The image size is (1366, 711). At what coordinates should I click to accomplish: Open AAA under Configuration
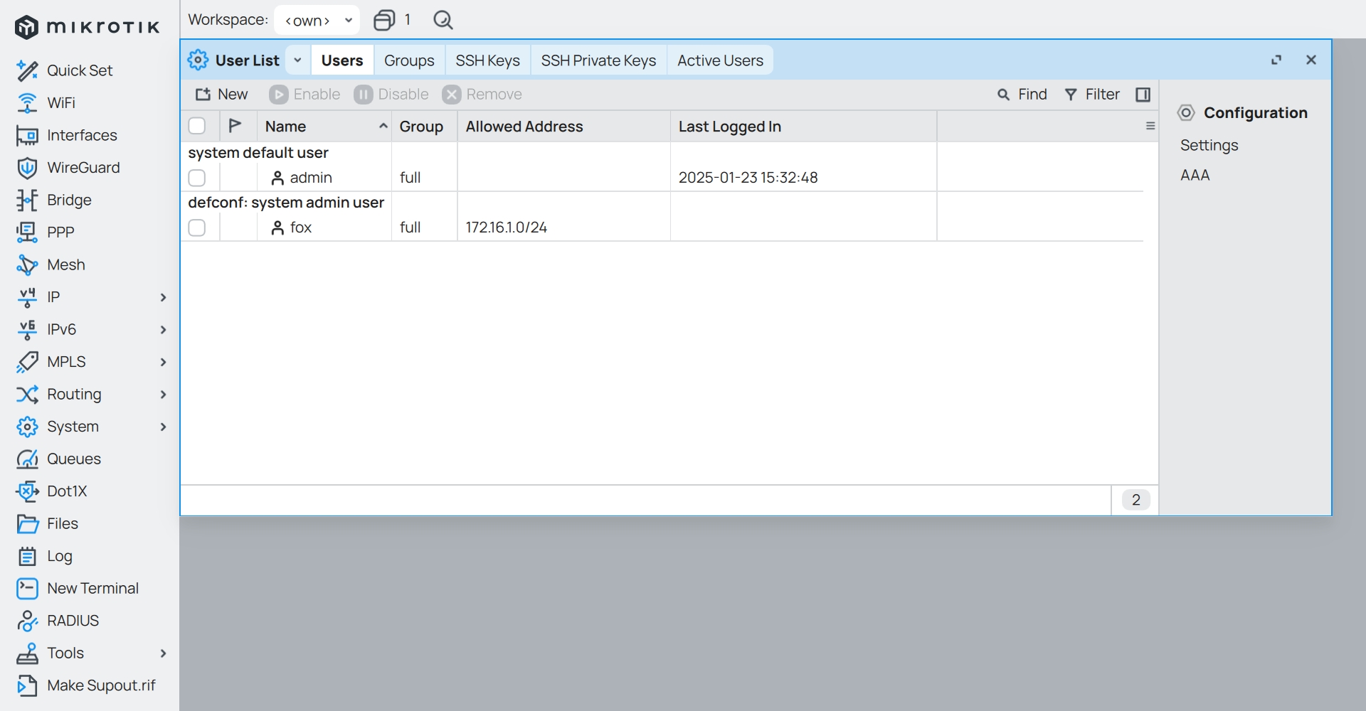point(1195,175)
